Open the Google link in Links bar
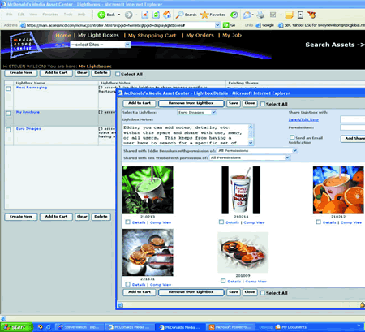This screenshot has height=332, width=365. 265,25
